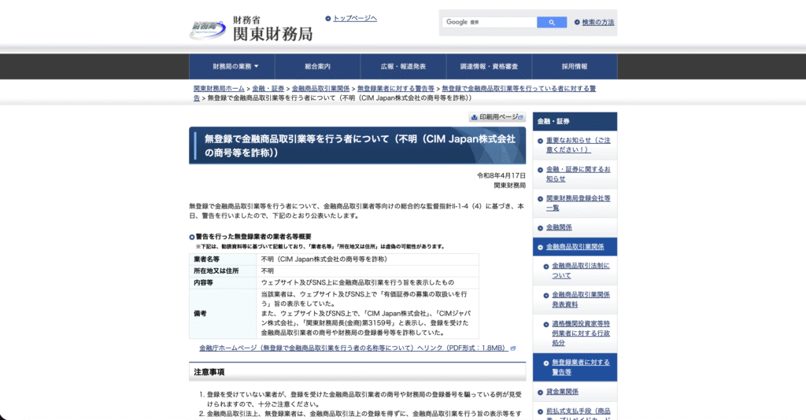The height and width of the screenshot is (420, 806).
Task: Open sidebar link 金融関係
Action: pos(559,227)
